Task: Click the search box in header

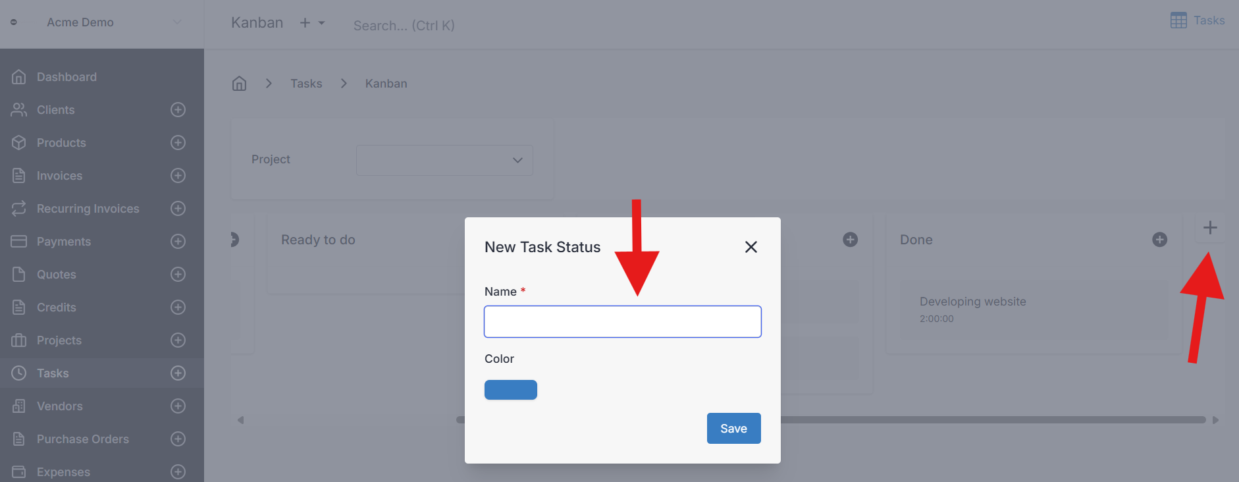Action: (404, 26)
